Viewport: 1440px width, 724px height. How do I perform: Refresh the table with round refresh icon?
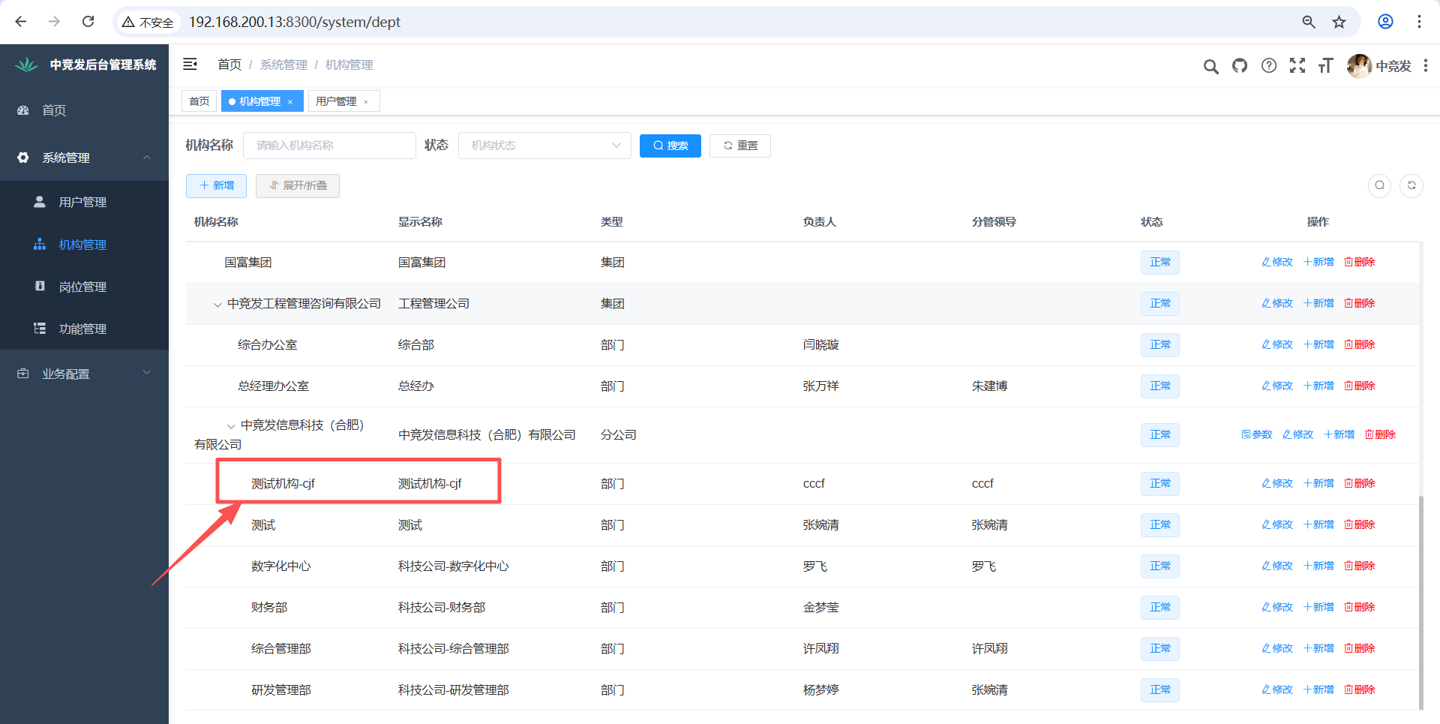pos(1411,185)
